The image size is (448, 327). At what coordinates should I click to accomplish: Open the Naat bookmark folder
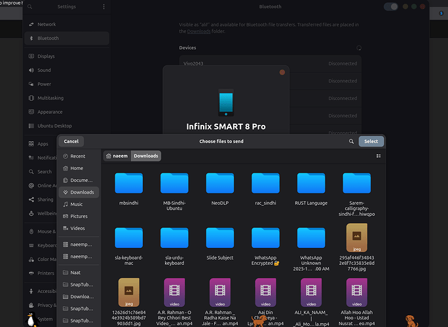point(79,273)
